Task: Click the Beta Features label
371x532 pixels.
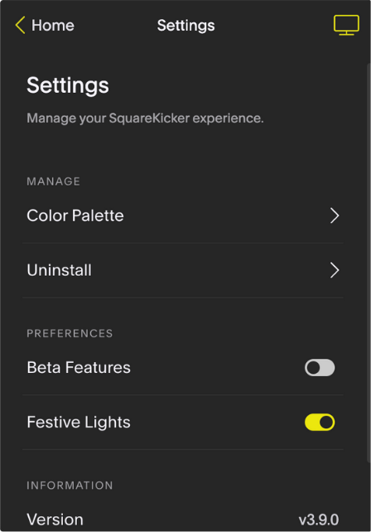Action: point(79,367)
